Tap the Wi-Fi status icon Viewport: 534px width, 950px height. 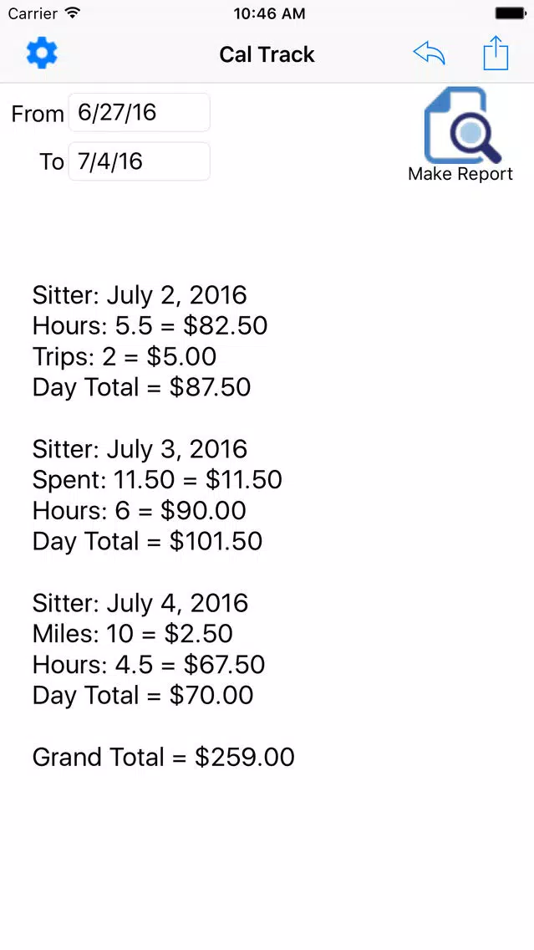pyautogui.click(x=73, y=13)
